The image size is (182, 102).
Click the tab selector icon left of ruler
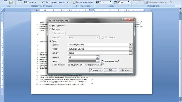(x=2, y=10)
